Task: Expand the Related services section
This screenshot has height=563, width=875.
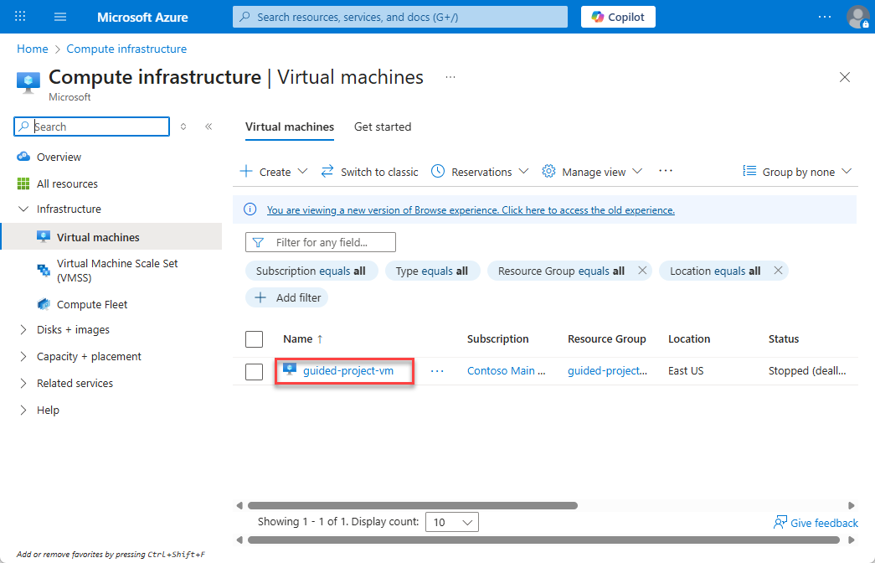Action: pyautogui.click(x=23, y=383)
